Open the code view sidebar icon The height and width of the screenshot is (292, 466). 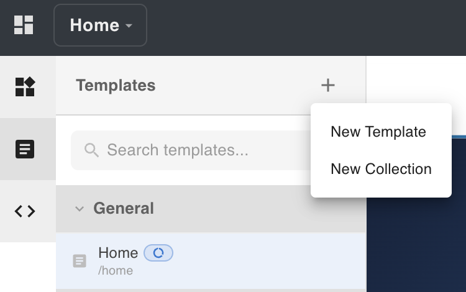tap(25, 211)
